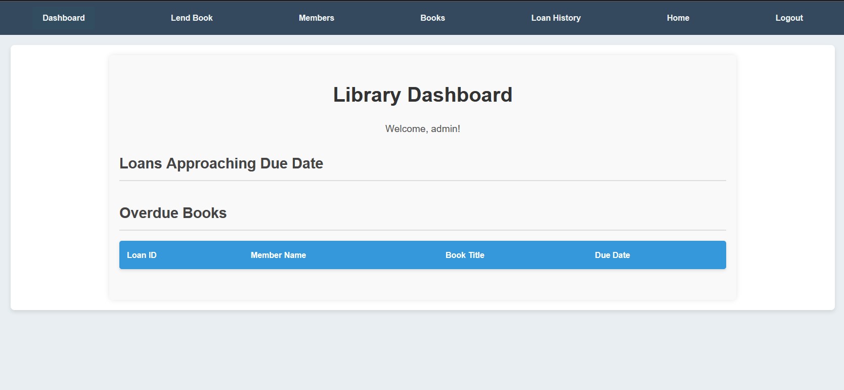Click the Loans Approaching Due Date heading
This screenshot has width=844, height=390.
221,163
